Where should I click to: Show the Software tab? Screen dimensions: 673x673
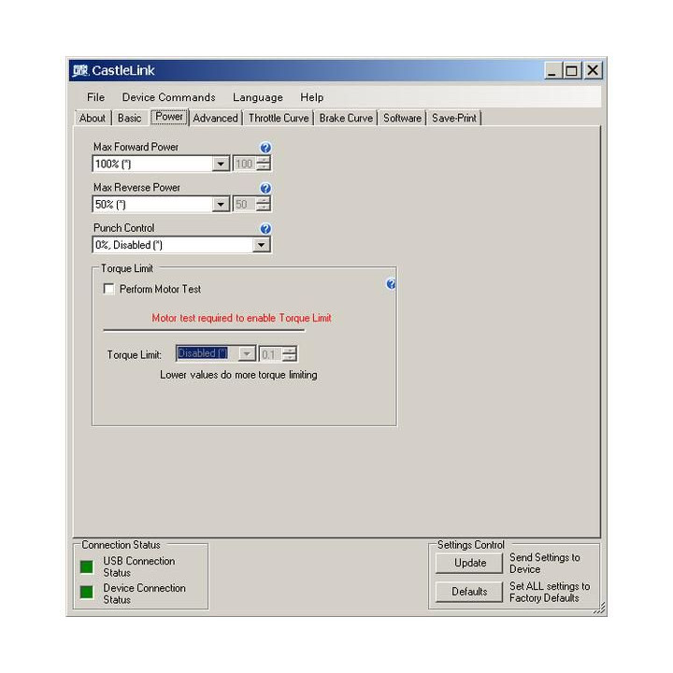[402, 118]
